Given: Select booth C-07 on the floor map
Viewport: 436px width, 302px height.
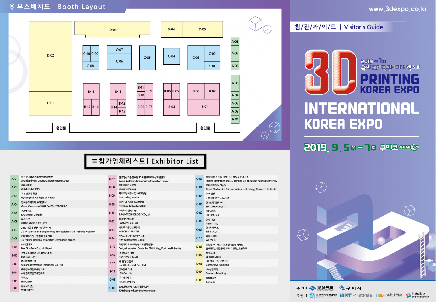Looking at the screenshot, I should tap(119, 50).
